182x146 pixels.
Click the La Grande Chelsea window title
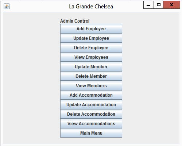pyautogui.click(x=91, y=7)
